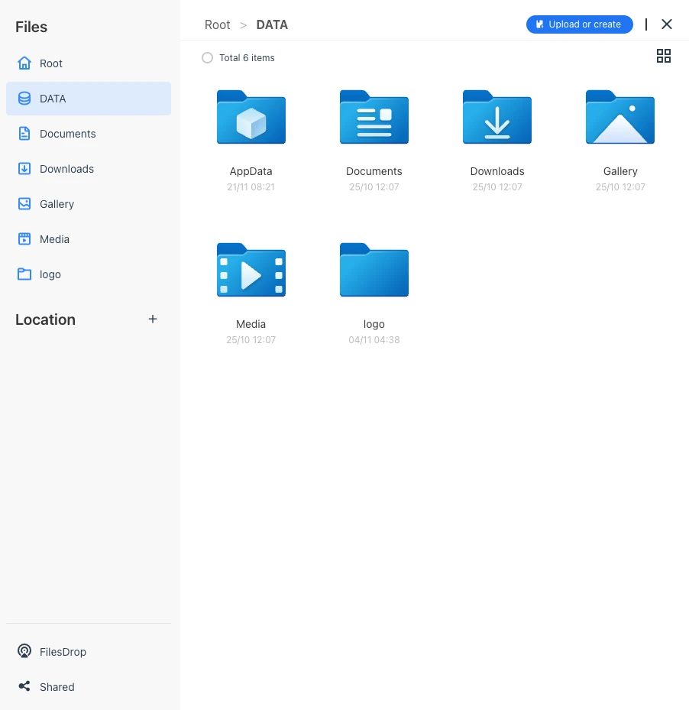Screen dimensions: 689x710
Task: Click the Downloads folder name in grid
Action: pyautogui.click(x=497, y=172)
